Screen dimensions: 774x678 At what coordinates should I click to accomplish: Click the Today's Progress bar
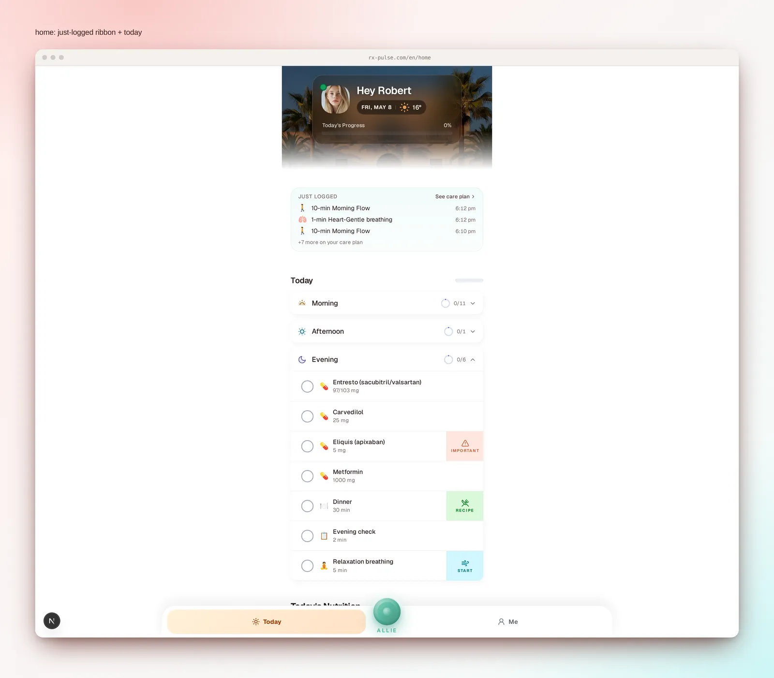[x=387, y=133]
